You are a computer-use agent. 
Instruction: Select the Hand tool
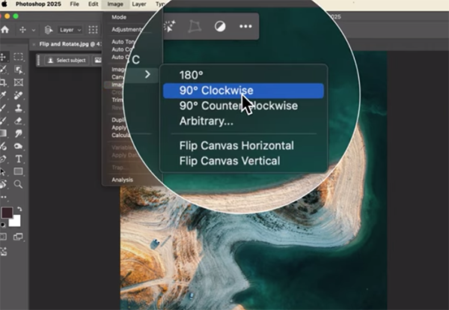coord(3,184)
